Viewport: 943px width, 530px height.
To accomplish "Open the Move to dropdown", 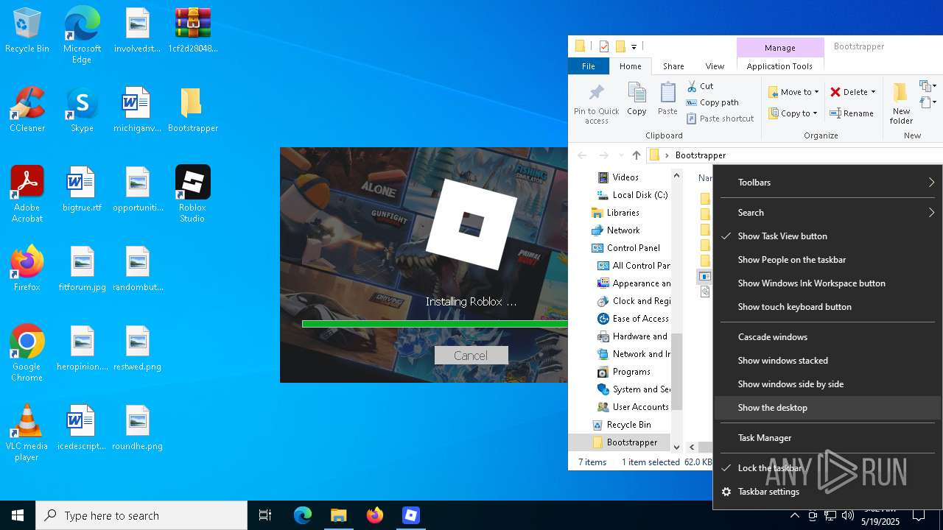I will [793, 92].
